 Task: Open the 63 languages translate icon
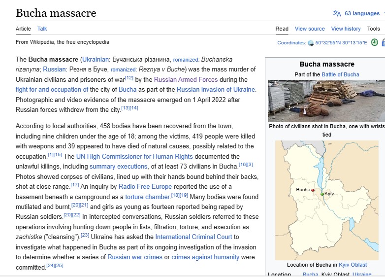(x=337, y=13)
